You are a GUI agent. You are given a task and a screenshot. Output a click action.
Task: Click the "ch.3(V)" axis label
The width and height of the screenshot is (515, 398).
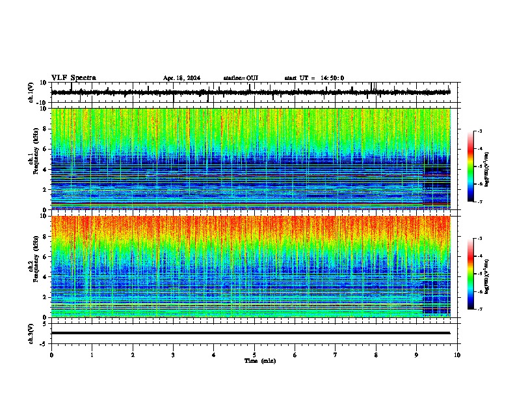tap(31, 334)
